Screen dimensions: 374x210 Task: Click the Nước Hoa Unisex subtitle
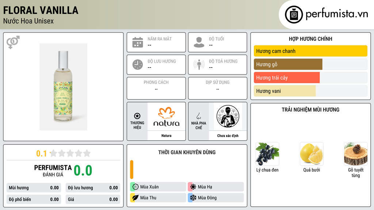click(x=28, y=21)
